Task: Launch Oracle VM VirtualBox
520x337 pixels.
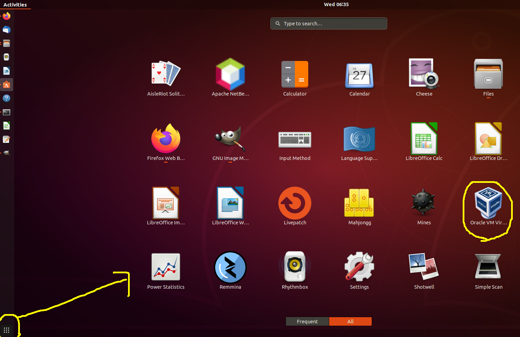Action: coord(488,207)
